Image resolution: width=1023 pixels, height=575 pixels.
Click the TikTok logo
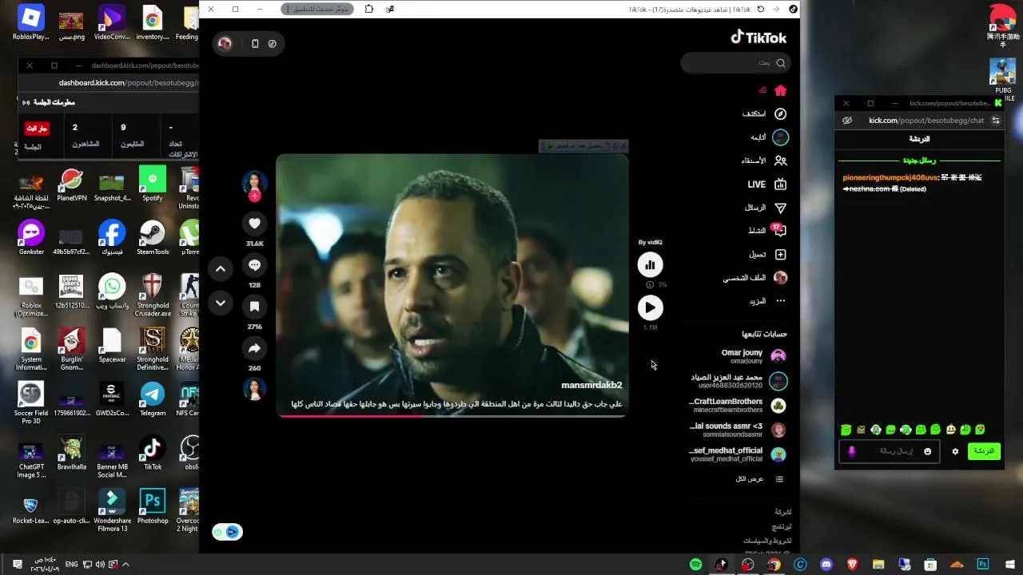(x=758, y=38)
